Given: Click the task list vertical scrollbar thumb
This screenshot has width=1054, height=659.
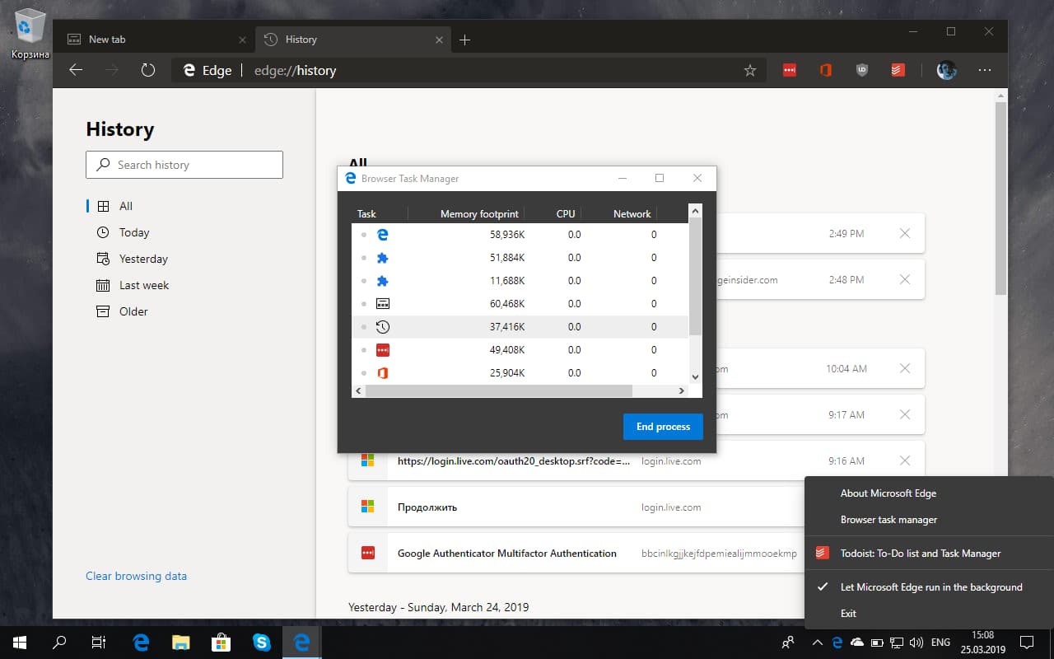Looking at the screenshot, I should 695,277.
